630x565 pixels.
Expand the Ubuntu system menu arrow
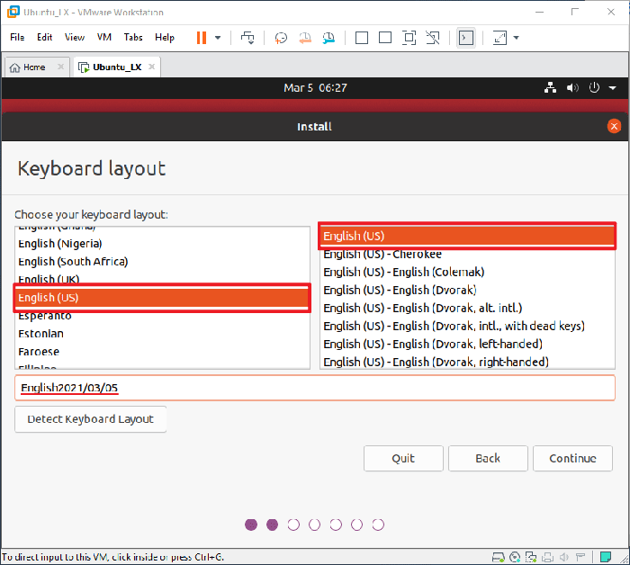pyautogui.click(x=612, y=88)
